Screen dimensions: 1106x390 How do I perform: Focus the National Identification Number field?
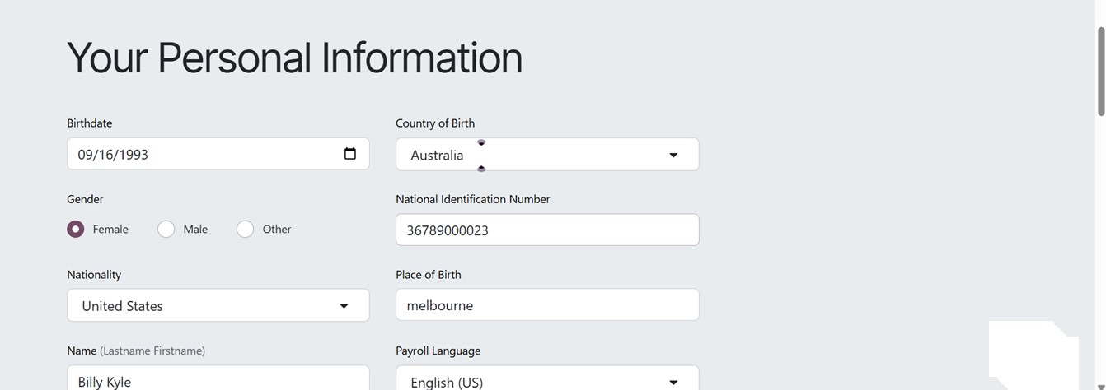547,230
